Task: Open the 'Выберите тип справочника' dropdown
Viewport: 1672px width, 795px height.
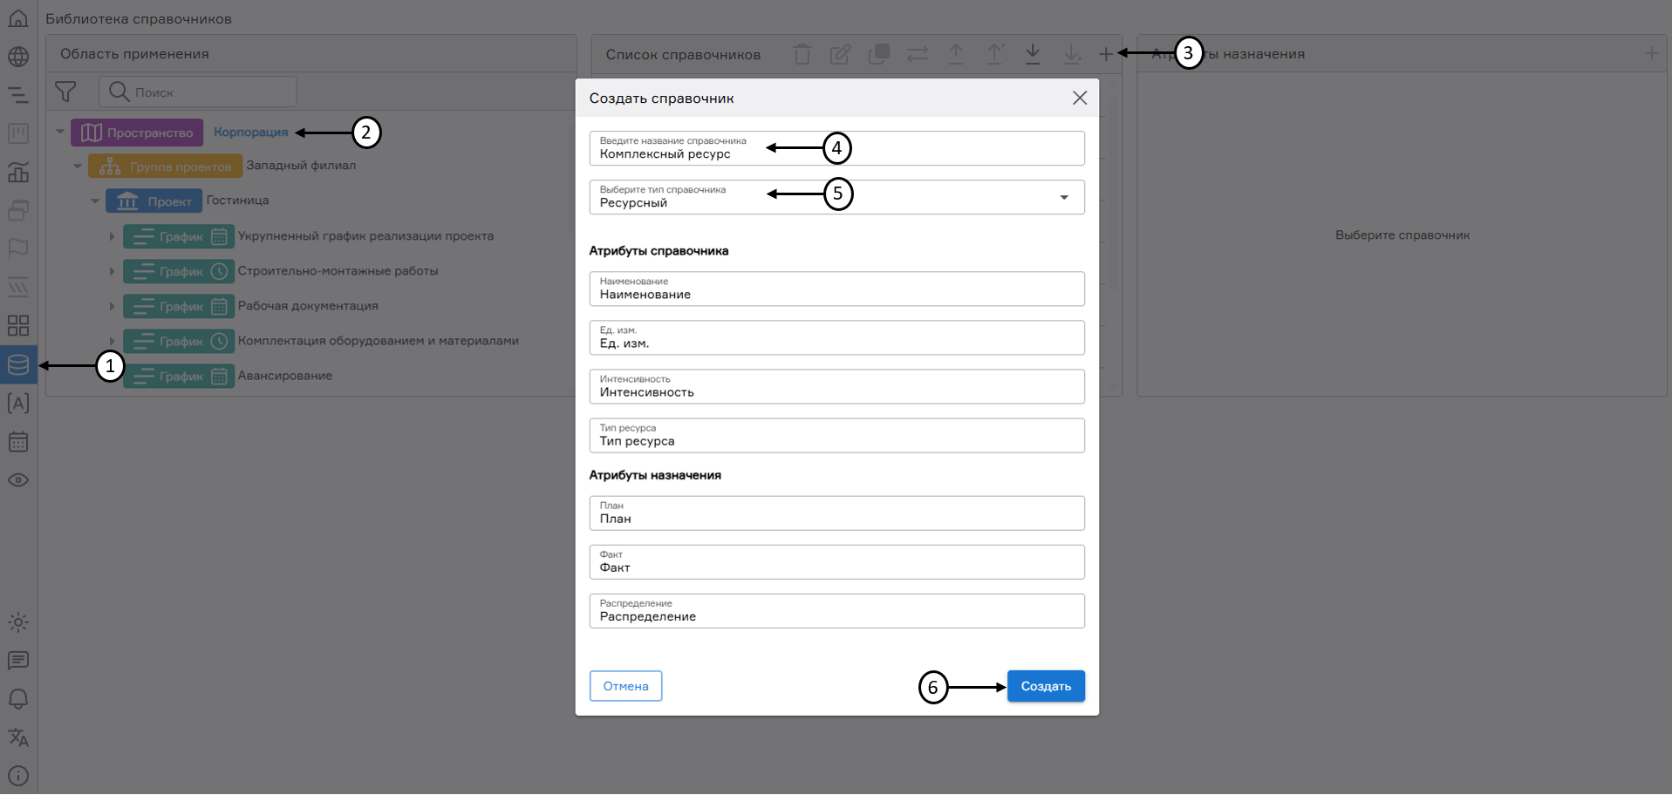Action: [1063, 197]
